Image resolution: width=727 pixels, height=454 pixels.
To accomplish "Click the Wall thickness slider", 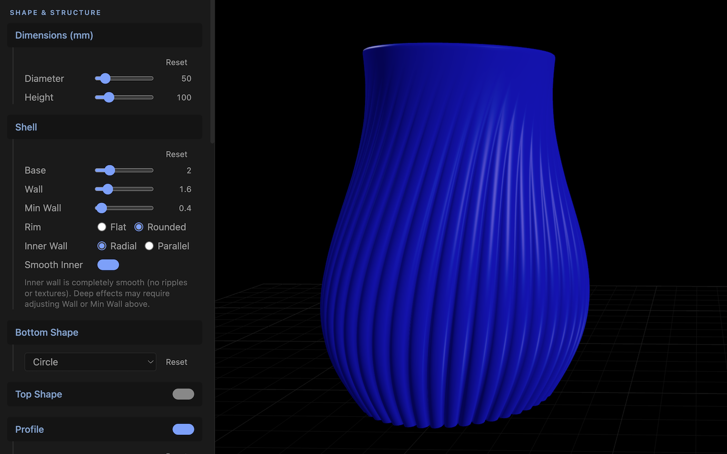I will (x=124, y=189).
